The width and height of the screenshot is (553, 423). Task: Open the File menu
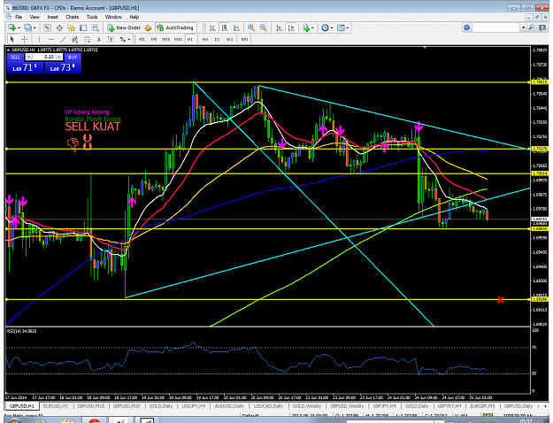pyautogui.click(x=19, y=17)
